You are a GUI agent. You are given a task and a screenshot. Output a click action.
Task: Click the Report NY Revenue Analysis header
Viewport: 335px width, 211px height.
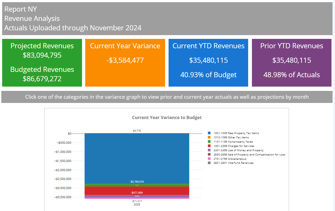73,18
